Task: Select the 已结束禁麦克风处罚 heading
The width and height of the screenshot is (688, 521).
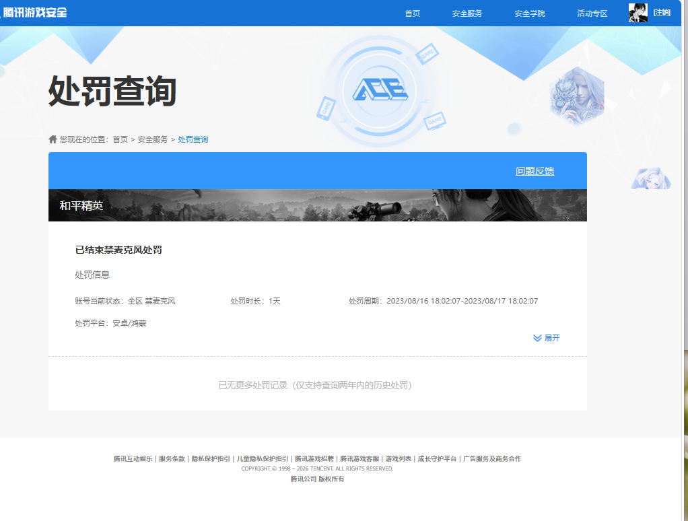Action: 118,250
